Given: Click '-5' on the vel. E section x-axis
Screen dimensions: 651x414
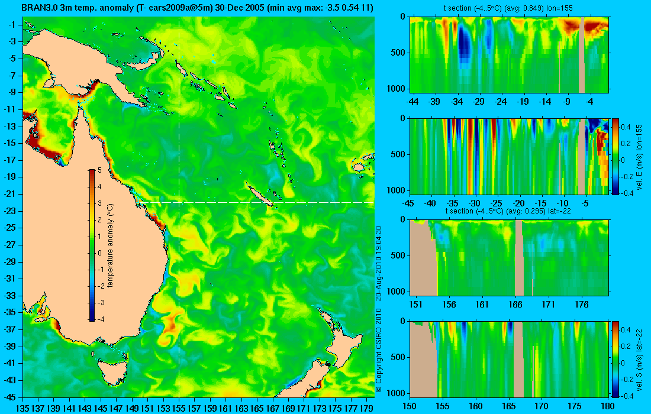Looking at the screenshot, I should click(585, 203).
